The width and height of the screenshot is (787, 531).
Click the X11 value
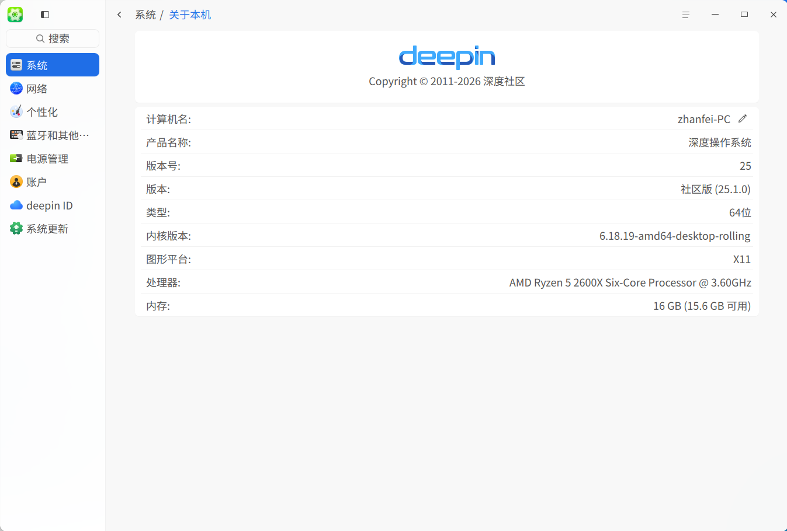742,259
